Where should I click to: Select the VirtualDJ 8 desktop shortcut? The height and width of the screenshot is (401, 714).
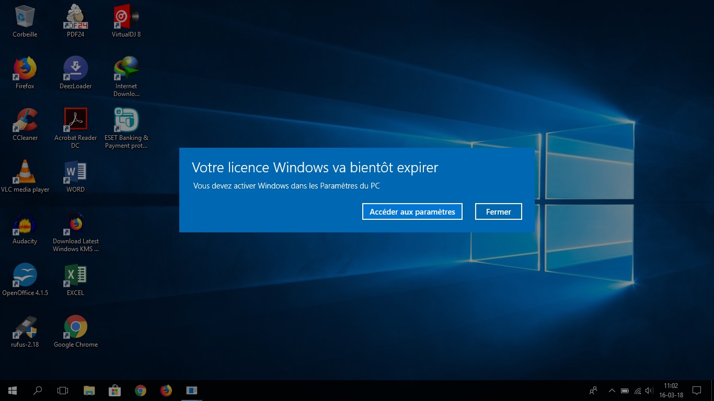tap(126, 21)
